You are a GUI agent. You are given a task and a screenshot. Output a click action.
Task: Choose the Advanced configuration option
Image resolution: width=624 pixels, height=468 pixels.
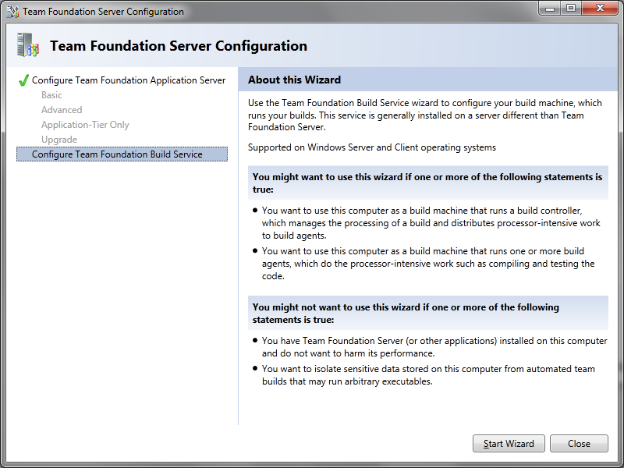pos(62,110)
